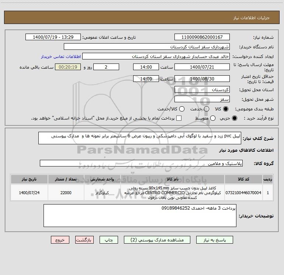Select the جزیی purchase type radio
This screenshot has height=275, width=284.
(x=234, y=118)
